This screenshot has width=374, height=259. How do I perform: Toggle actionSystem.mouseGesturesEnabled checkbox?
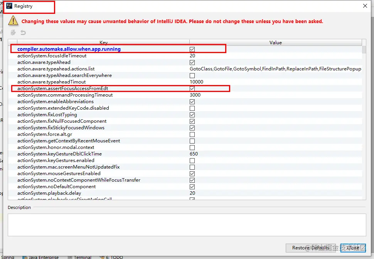pos(192,174)
